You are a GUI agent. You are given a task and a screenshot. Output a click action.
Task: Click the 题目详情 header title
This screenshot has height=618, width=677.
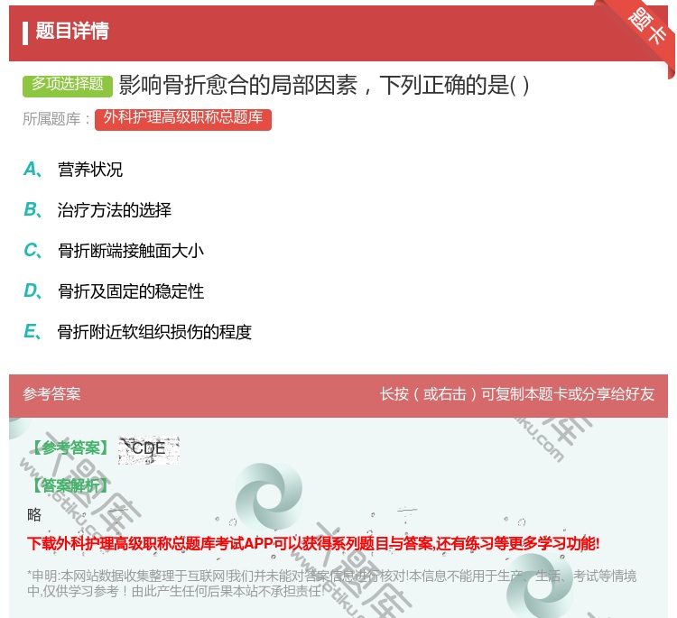point(72,32)
